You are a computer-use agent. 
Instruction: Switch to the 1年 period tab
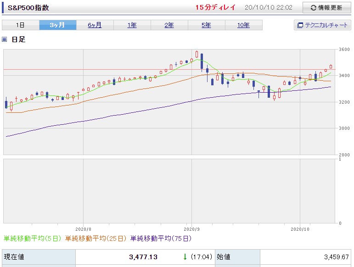[x=132, y=25]
